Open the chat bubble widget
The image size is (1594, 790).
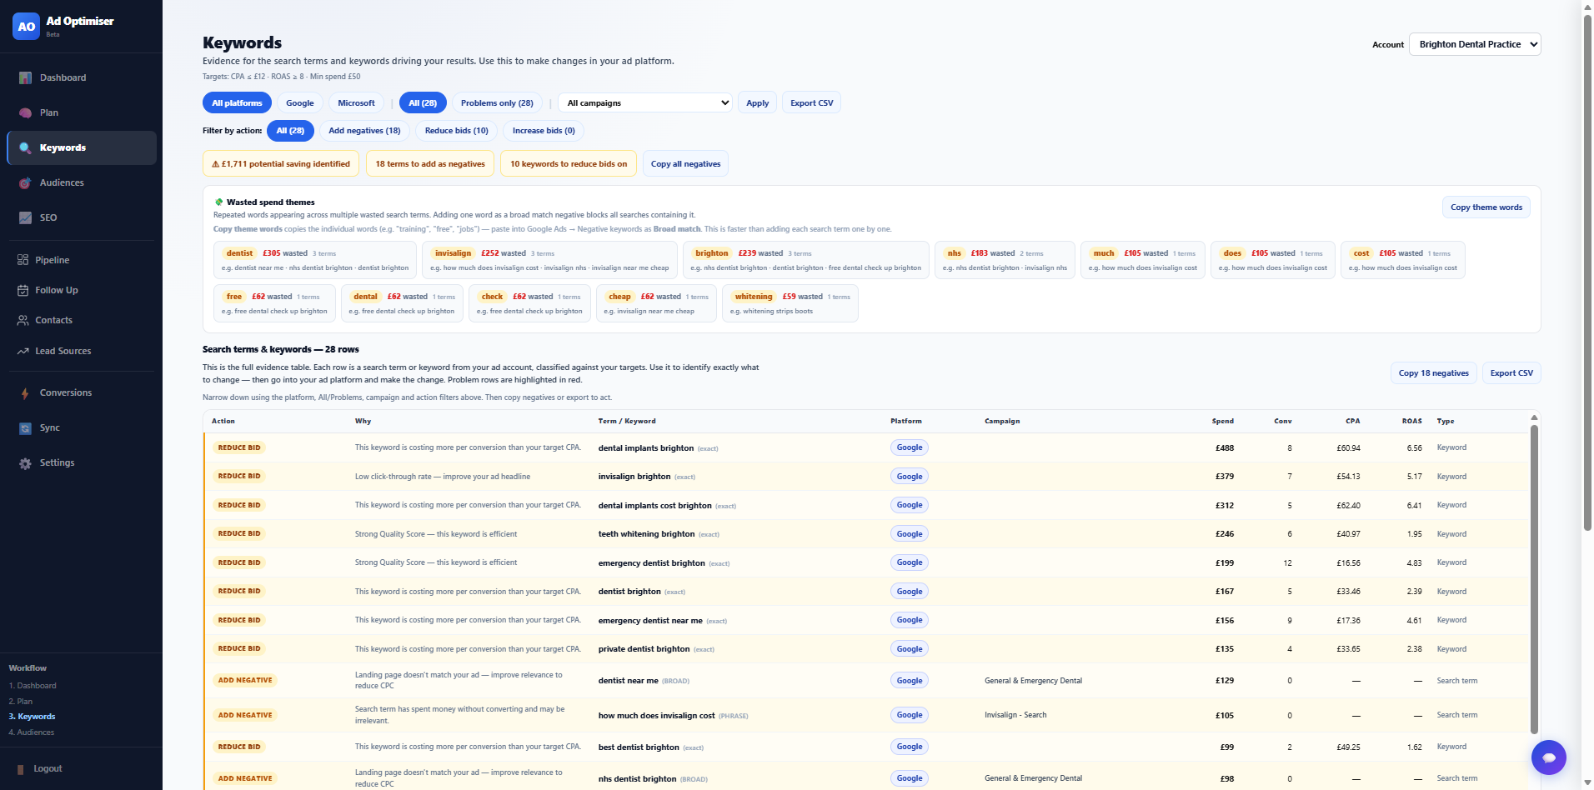point(1548,757)
